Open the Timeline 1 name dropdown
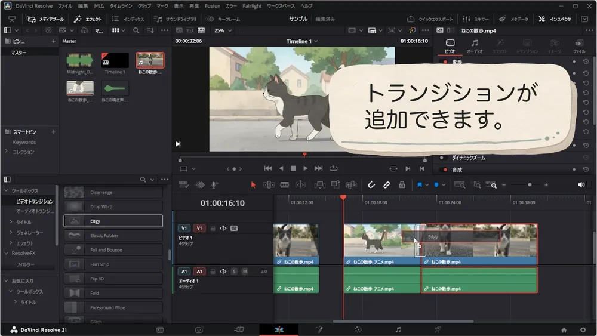Viewport: 597px width, 336px height. (302, 41)
